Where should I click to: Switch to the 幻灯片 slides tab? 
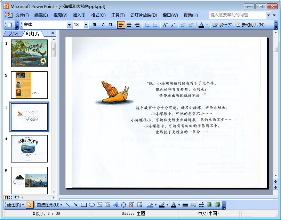(33, 34)
